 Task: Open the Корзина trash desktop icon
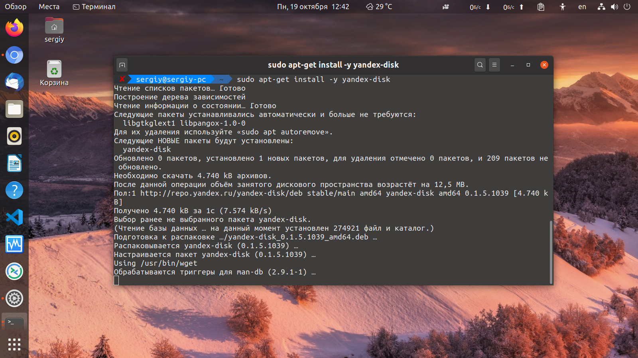coord(54,73)
